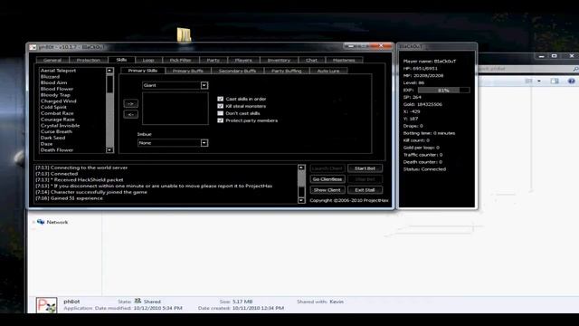Image resolution: width=579 pixels, height=326 pixels.
Task: Toggle Kill steal monsters checkbox
Action: click(221, 106)
